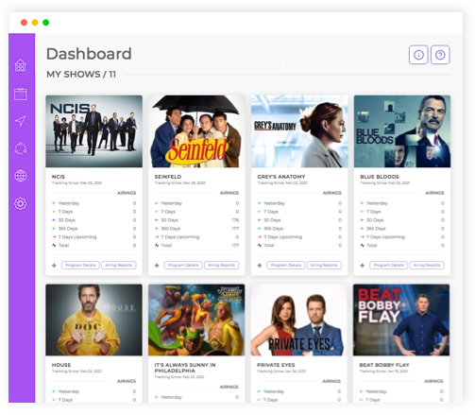Screen dimensions: 475x415
Task: Open the settings gear in sidebar
Action: [x=21, y=203]
